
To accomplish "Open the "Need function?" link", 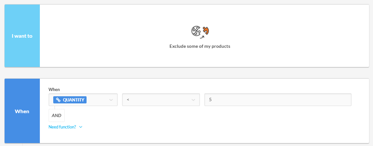I will pos(62,127).
